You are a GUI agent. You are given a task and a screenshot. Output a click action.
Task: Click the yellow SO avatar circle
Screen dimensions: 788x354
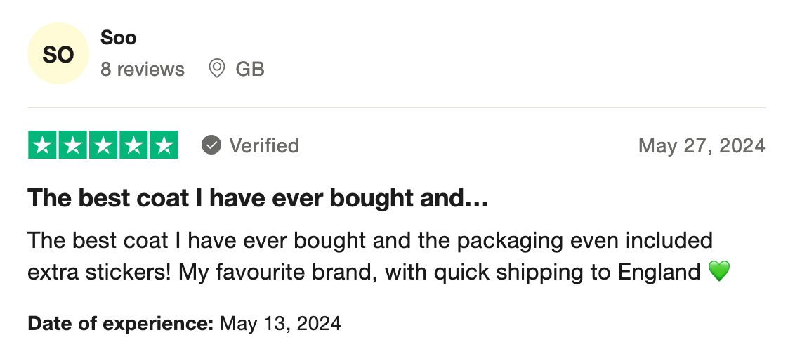[x=58, y=54]
